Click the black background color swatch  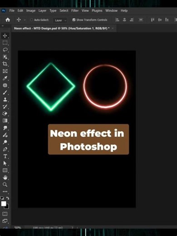[x=7, y=207]
